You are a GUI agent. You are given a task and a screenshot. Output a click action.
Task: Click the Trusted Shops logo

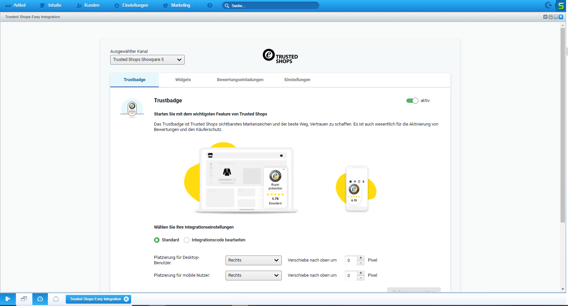tap(280, 56)
